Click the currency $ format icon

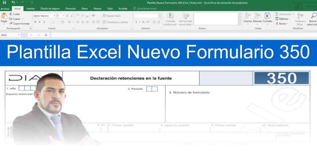[136, 22]
